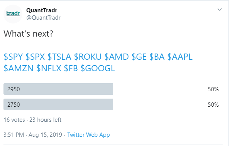Click the $ROKU cashtag

tap(88, 57)
